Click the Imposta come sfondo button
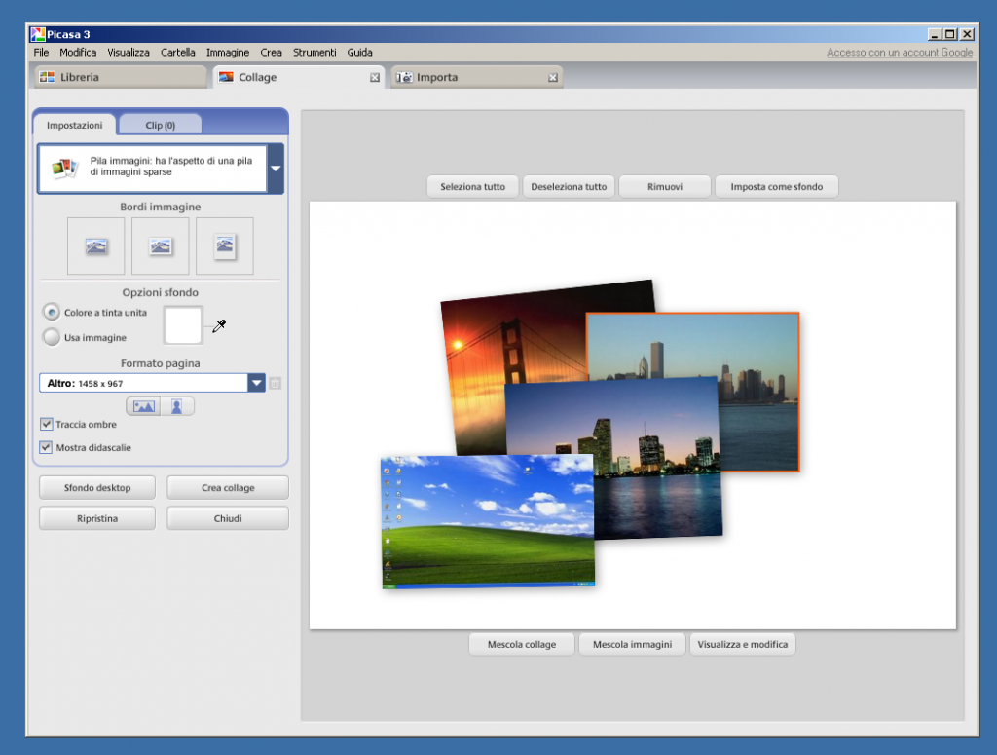 (x=776, y=186)
